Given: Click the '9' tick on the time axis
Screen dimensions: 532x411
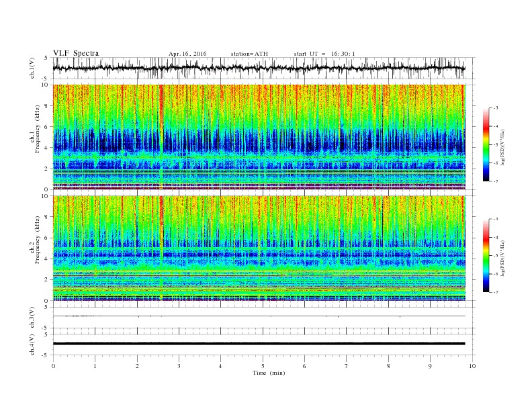Looking at the screenshot, I should pyautogui.click(x=430, y=366).
